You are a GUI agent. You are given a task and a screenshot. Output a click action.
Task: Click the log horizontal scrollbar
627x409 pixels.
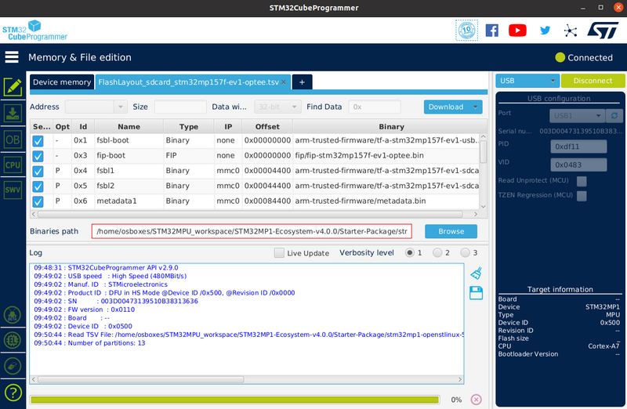pos(140,379)
